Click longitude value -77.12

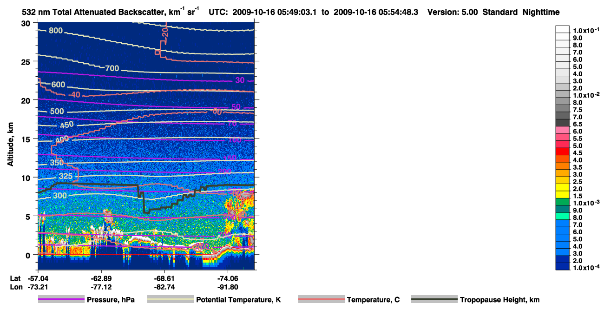101,287
